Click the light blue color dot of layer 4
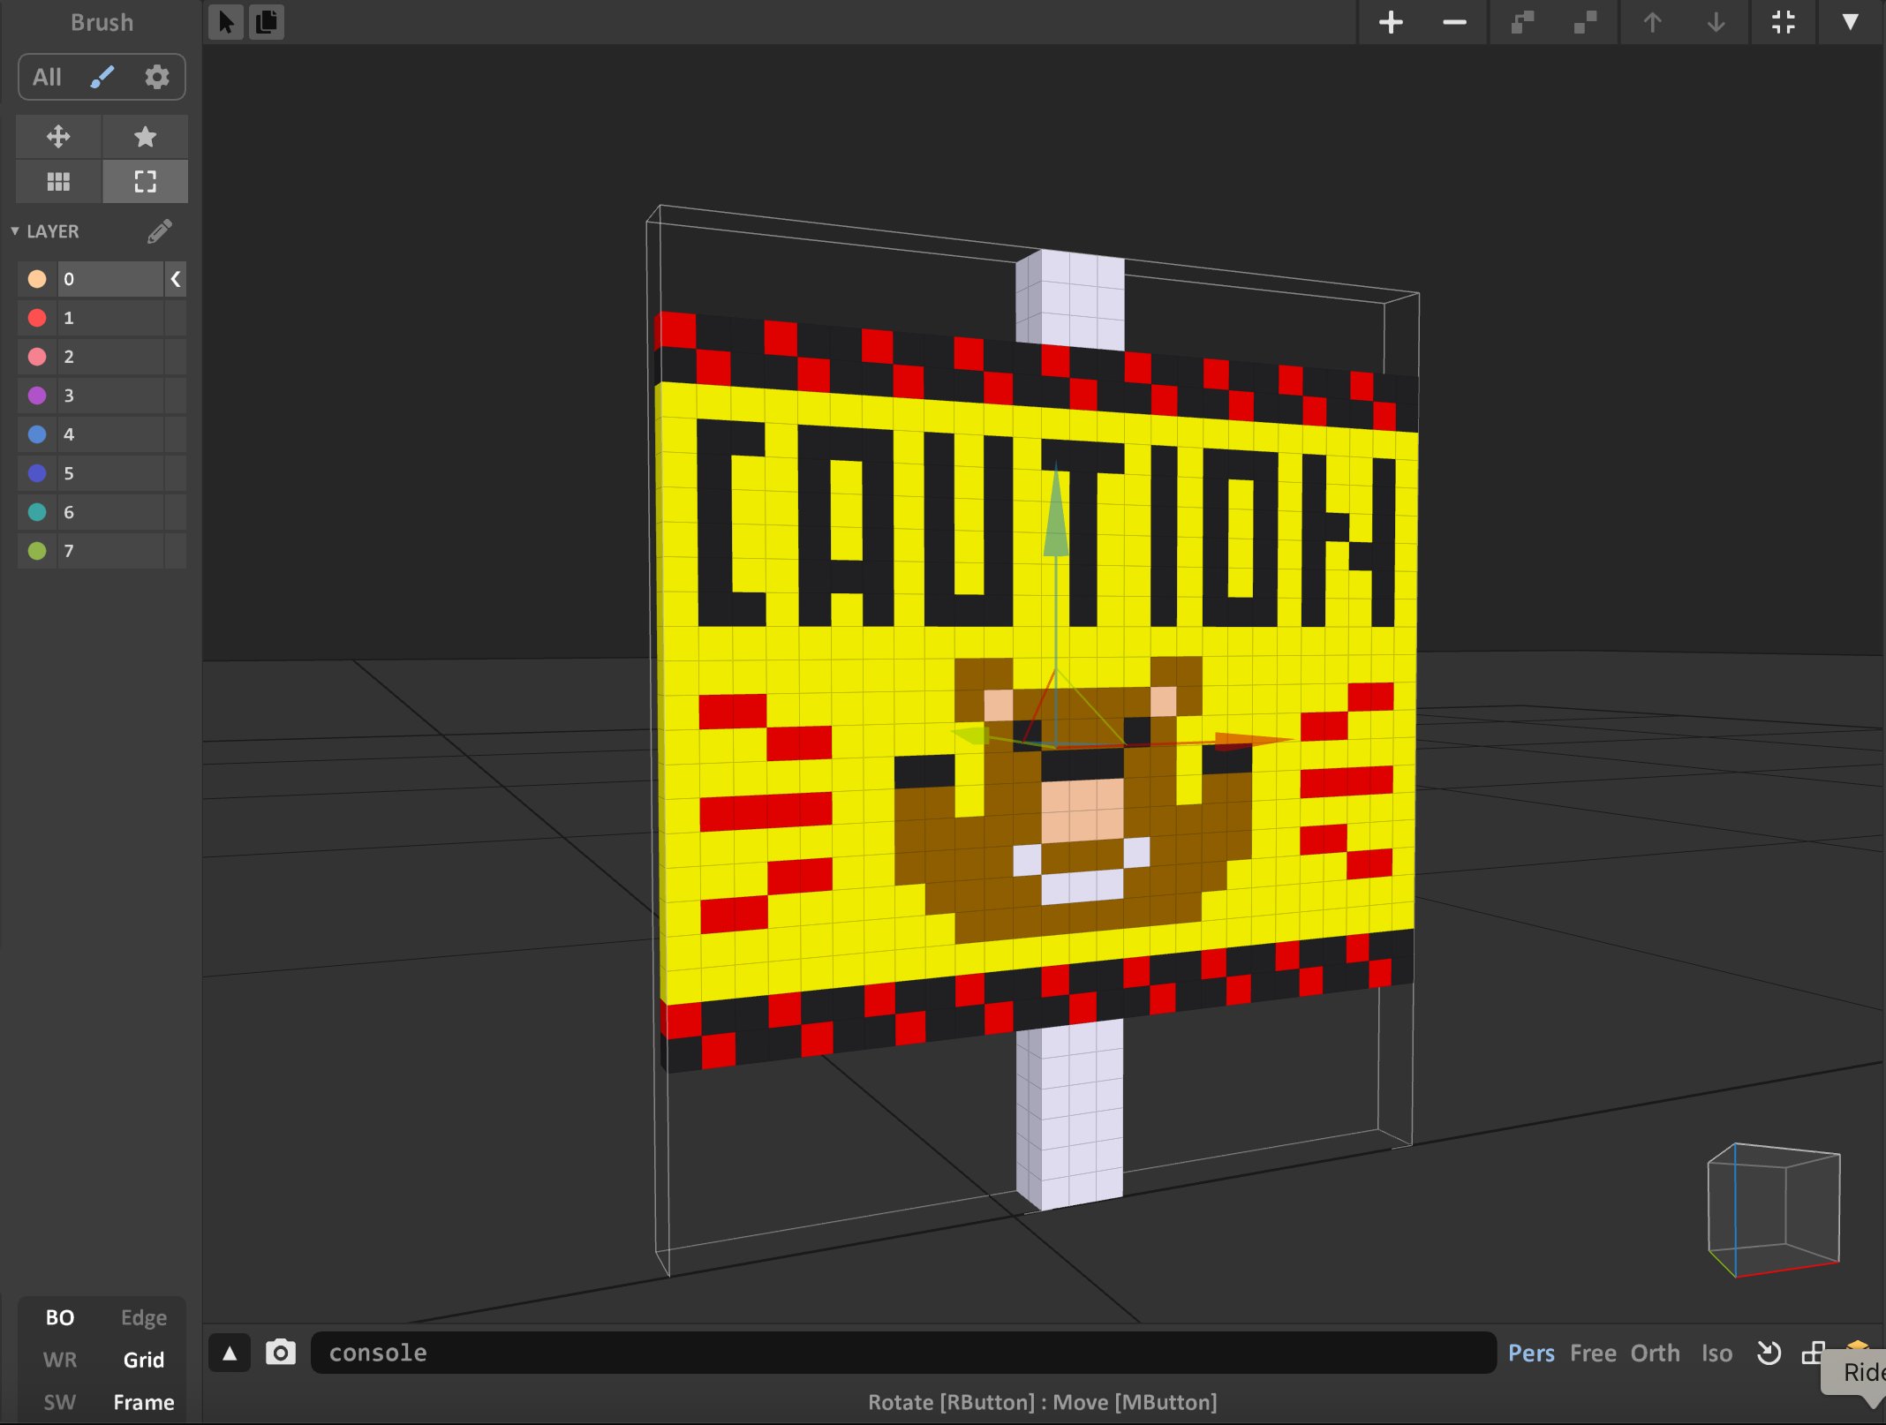Image resolution: width=1886 pixels, height=1425 pixels. (x=37, y=434)
